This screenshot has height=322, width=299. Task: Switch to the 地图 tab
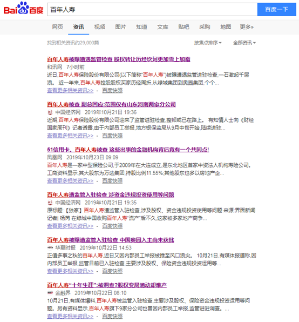point(226,27)
